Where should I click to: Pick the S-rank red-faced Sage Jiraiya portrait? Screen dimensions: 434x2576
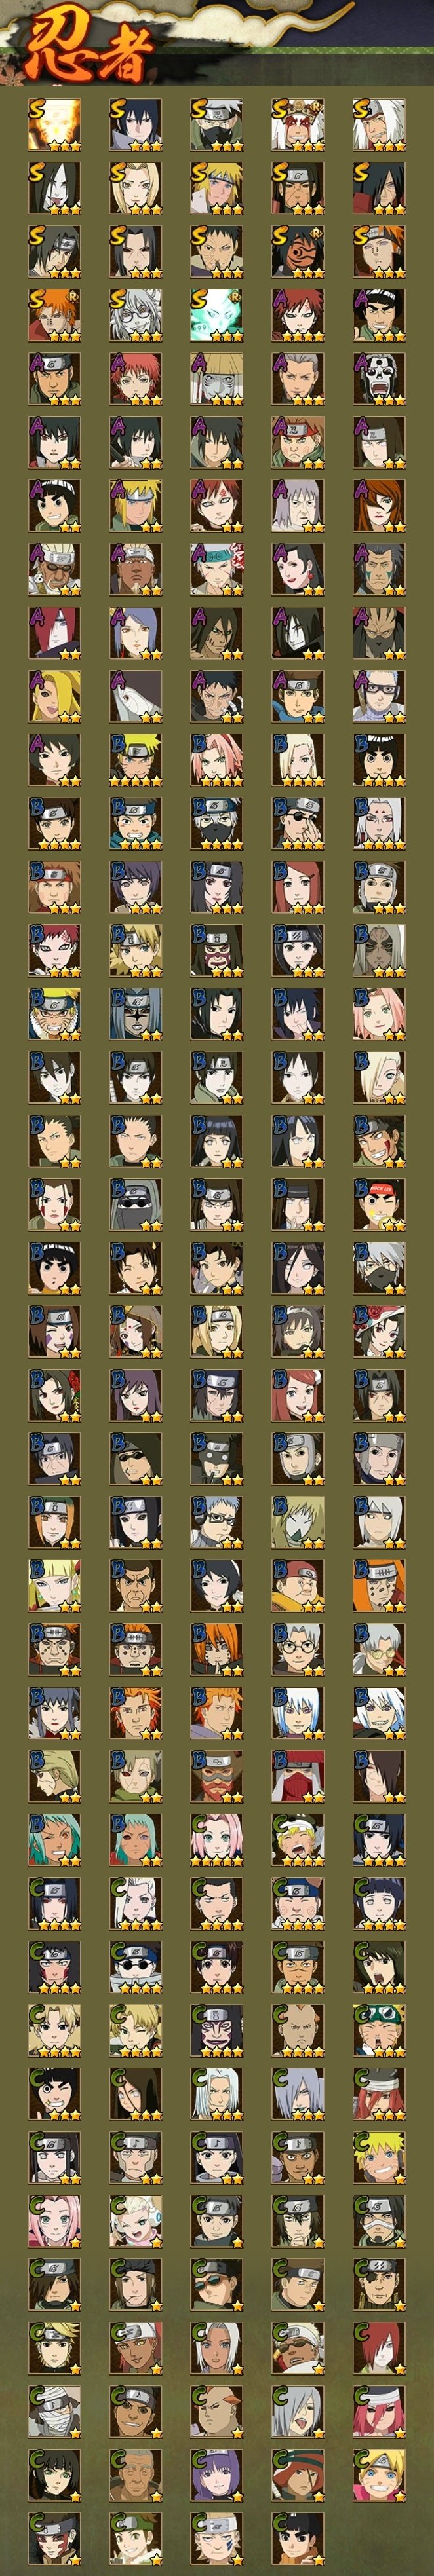click(x=298, y=125)
